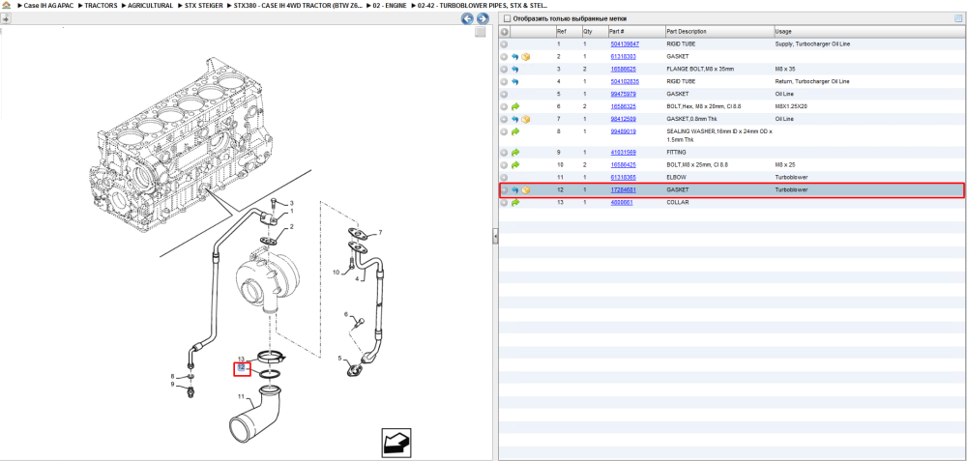Screen dimensions: 967x461
Task: Add ref 1 RIGID TUBE using its plus icon
Action: pos(505,44)
